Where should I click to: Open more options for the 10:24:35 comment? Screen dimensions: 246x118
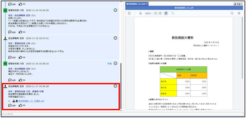coord(115,10)
